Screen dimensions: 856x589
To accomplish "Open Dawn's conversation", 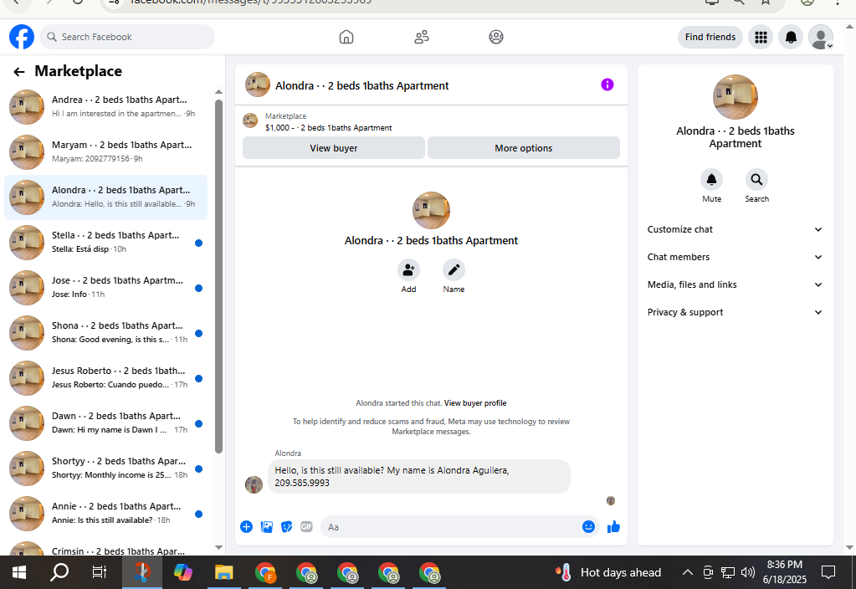I will (x=106, y=423).
